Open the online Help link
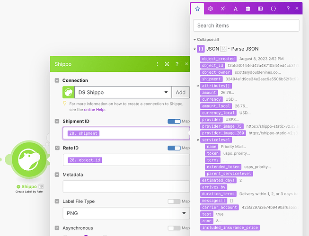This screenshot has height=236, width=309. point(94,110)
